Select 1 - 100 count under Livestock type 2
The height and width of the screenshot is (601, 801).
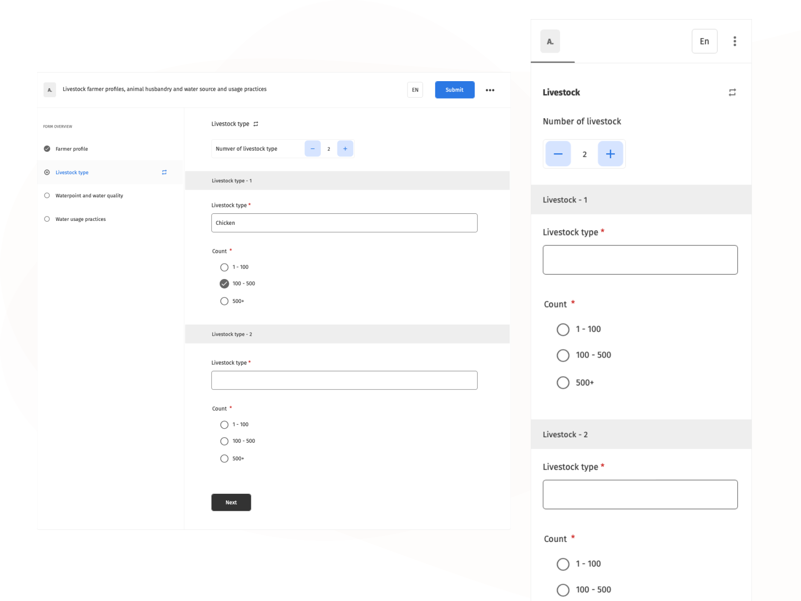[x=224, y=424]
